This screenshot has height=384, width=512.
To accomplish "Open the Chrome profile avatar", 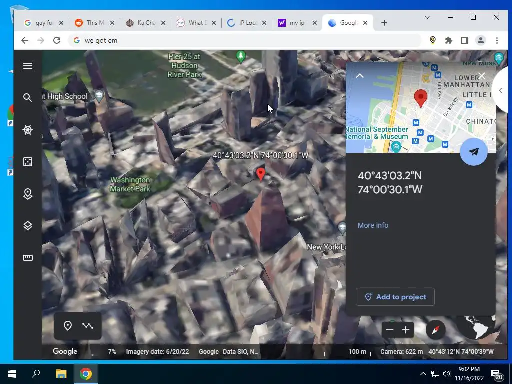I will [480, 40].
